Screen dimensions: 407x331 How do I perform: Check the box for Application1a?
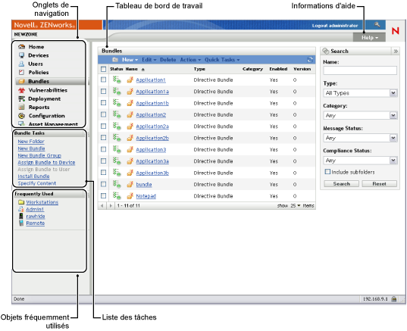[x=103, y=92]
